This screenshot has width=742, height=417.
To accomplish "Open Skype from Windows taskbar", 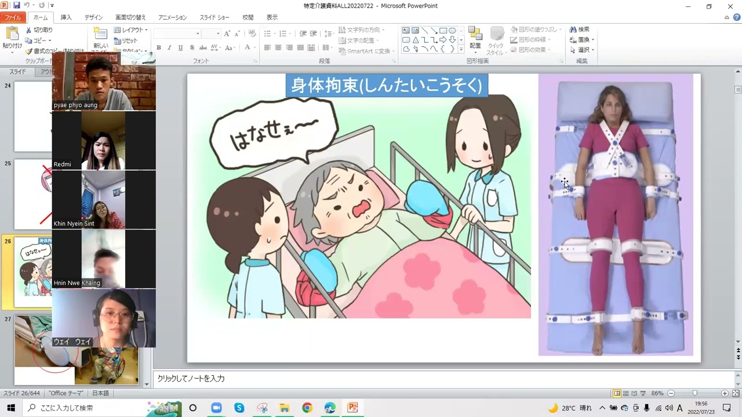I will tap(239, 408).
